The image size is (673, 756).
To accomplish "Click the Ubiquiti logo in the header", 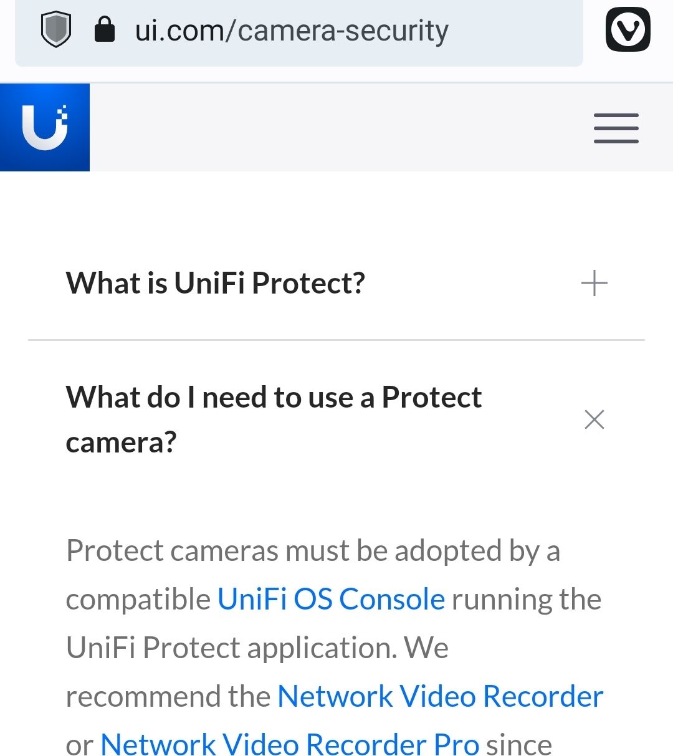I will coord(45,127).
